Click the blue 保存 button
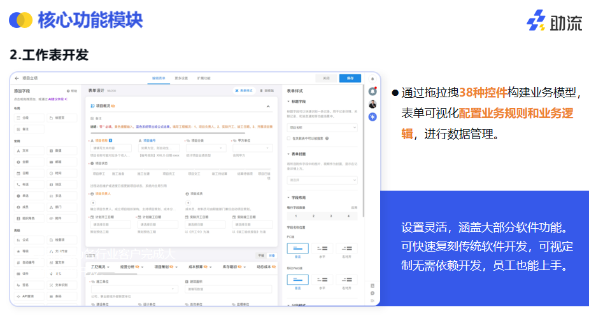 pyautogui.click(x=350, y=78)
